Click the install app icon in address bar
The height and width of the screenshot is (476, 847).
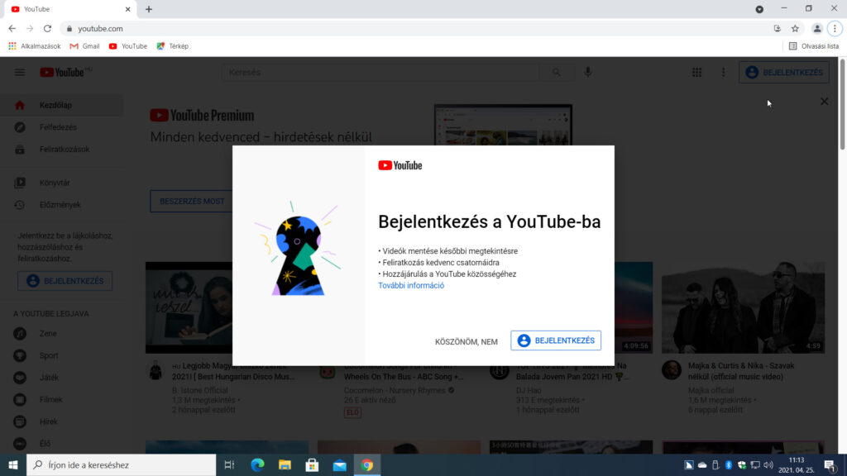778,29
